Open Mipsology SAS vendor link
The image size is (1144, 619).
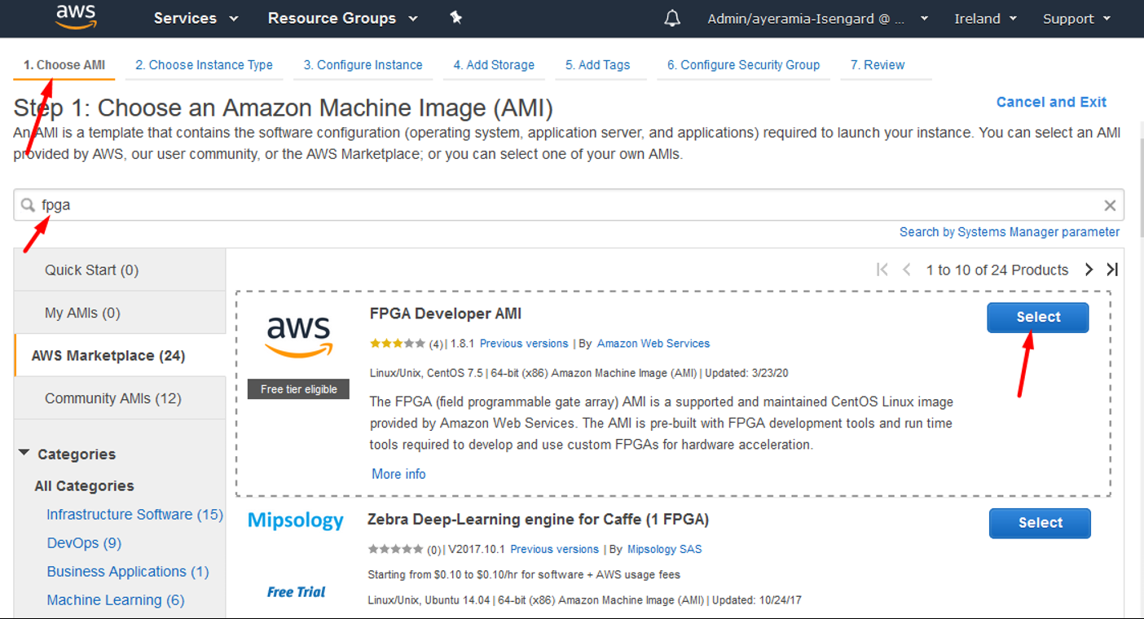click(664, 550)
